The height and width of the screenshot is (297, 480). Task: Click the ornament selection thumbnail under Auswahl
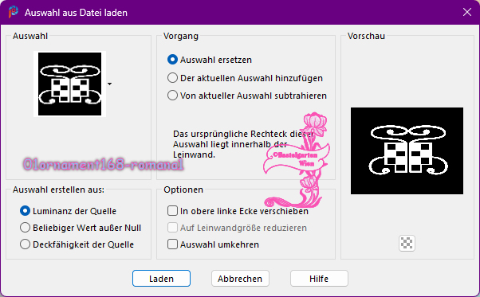pos(70,84)
